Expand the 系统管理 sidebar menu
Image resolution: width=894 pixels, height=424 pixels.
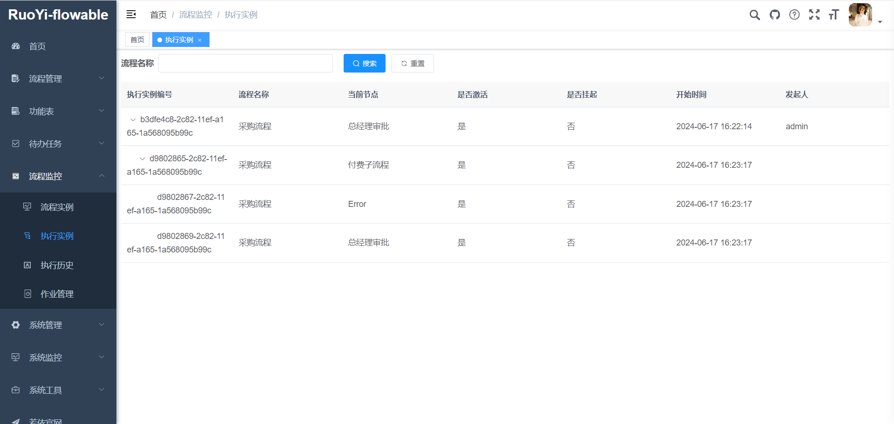click(58, 325)
